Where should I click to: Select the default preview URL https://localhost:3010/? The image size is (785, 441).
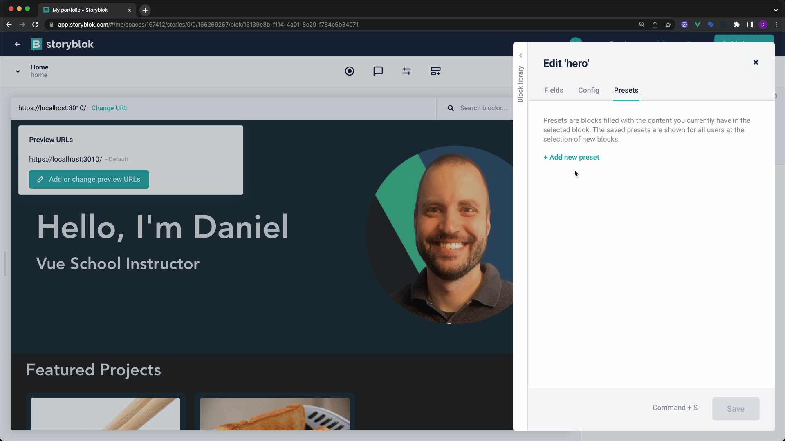coord(65,159)
